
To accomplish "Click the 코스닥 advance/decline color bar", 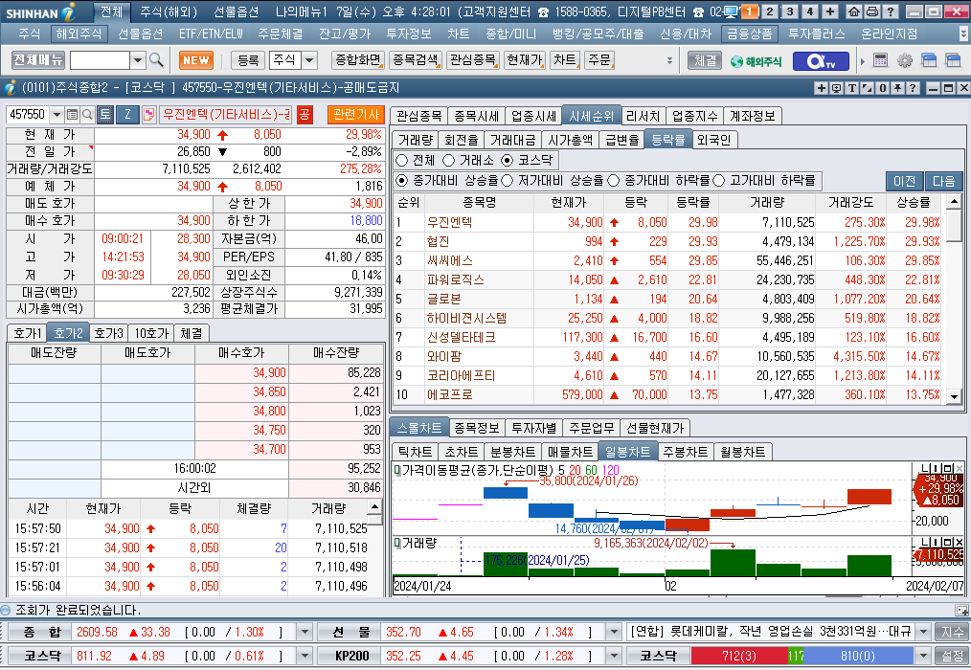I will [x=802, y=655].
